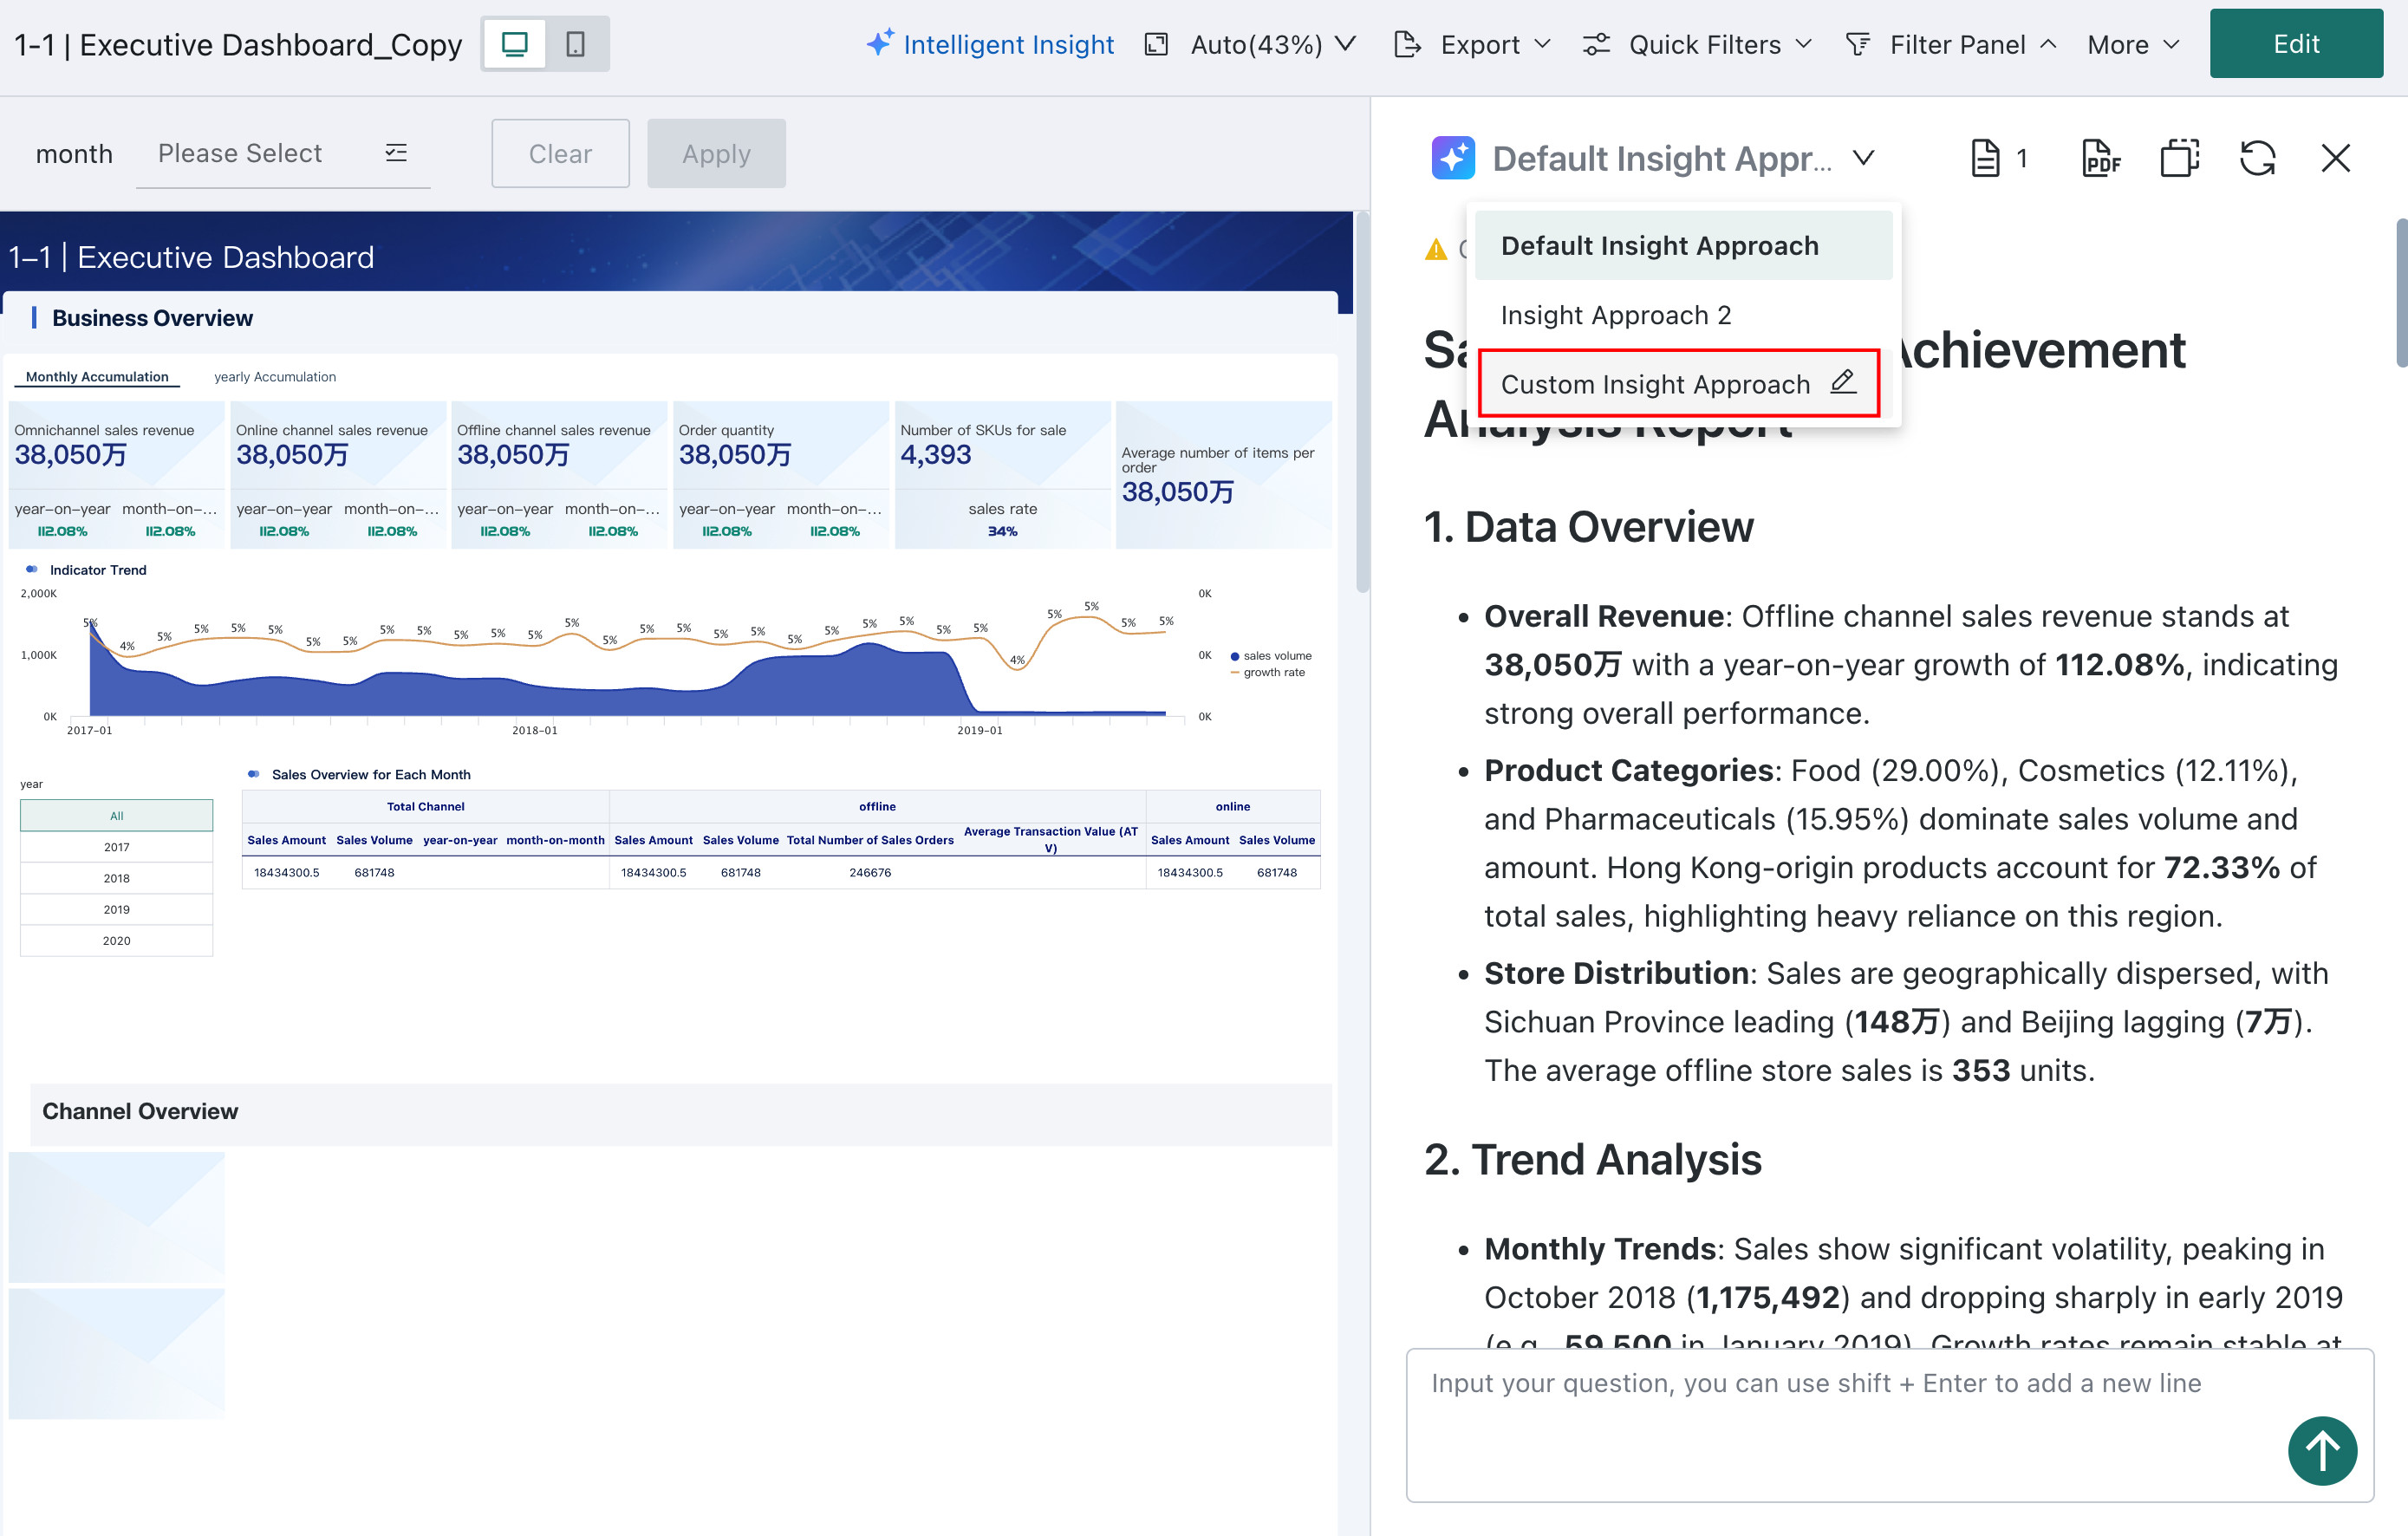Edit Custom Insight Approach pencil icon

1843,381
